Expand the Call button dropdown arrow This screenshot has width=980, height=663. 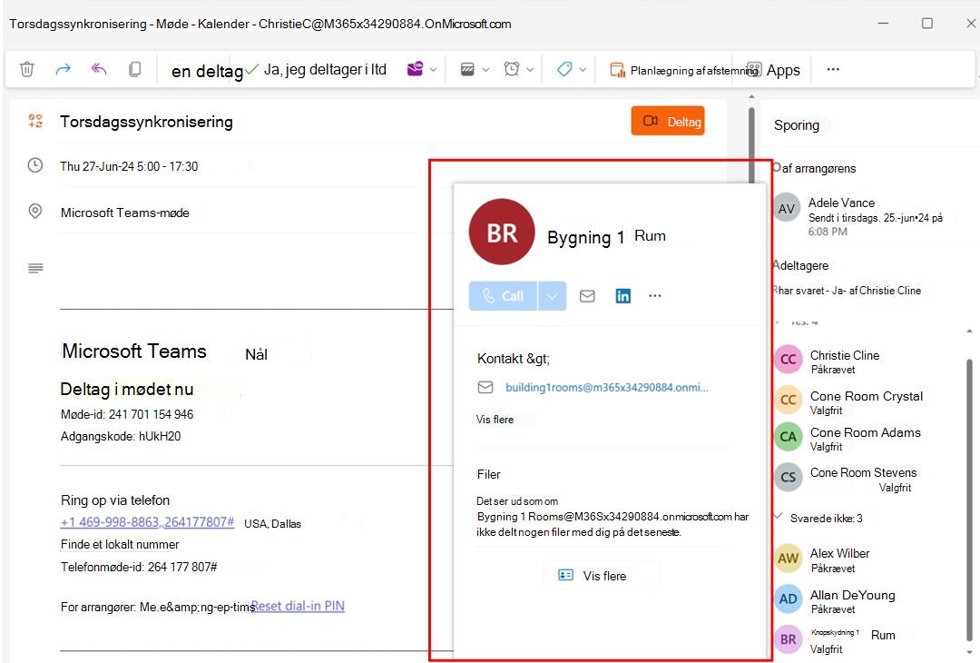[552, 296]
